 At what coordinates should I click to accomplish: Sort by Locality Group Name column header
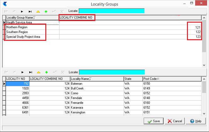tap(32, 18)
